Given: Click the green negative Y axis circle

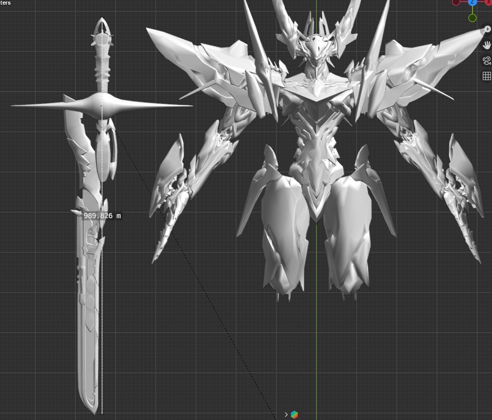Looking at the screenshot, I should (x=472, y=18).
